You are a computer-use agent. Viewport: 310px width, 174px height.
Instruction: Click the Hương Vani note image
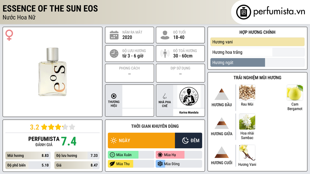coord(247,153)
